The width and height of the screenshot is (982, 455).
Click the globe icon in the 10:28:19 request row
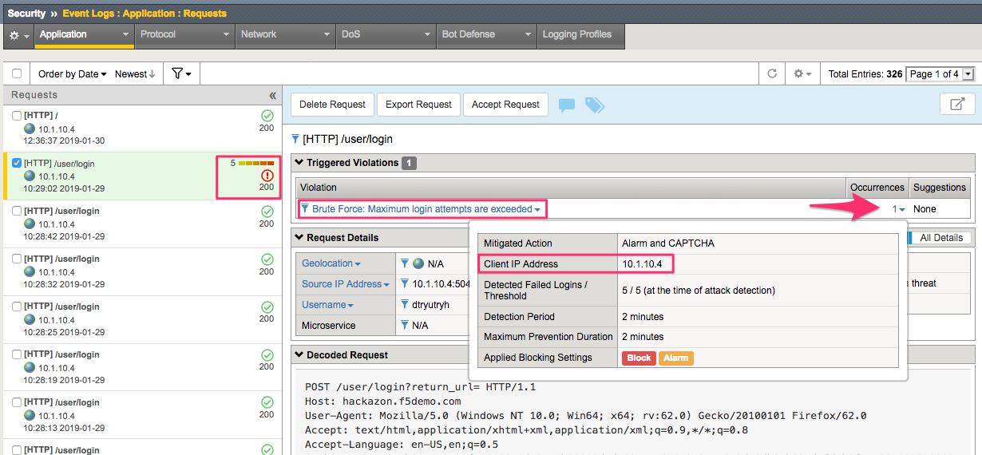click(x=30, y=368)
